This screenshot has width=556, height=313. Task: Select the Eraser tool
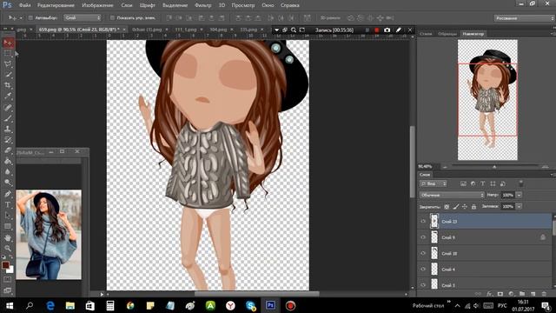coord(8,150)
